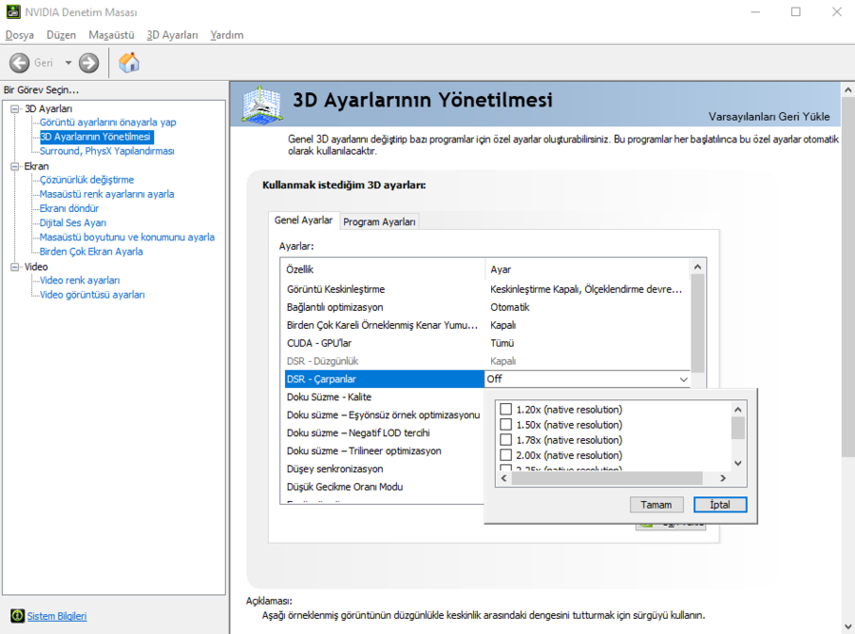The image size is (855, 634).
Task: Enable the 1.20x native resolution checkbox
Action: tap(505, 409)
